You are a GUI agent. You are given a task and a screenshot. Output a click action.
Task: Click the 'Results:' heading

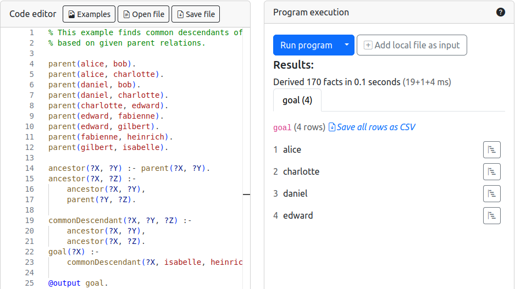(x=294, y=65)
